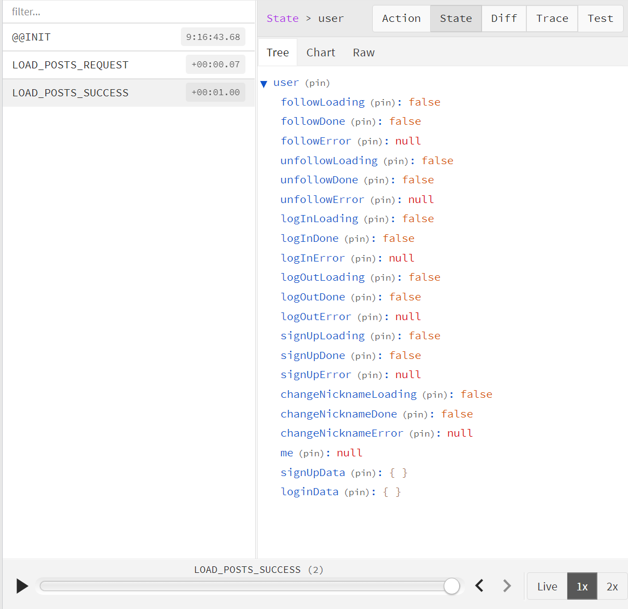Select the LOAD_POSTS_SUCCESS action

tap(128, 92)
